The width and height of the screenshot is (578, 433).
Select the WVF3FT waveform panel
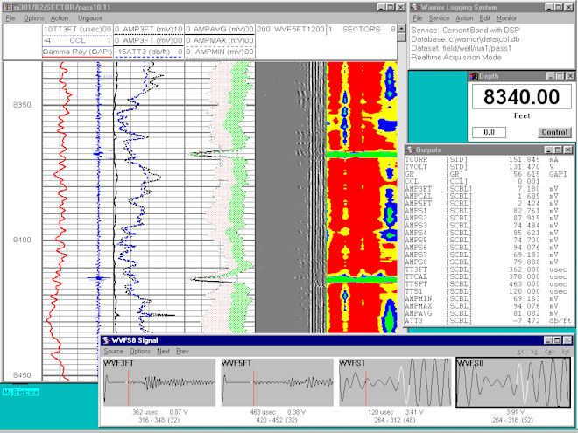point(157,383)
